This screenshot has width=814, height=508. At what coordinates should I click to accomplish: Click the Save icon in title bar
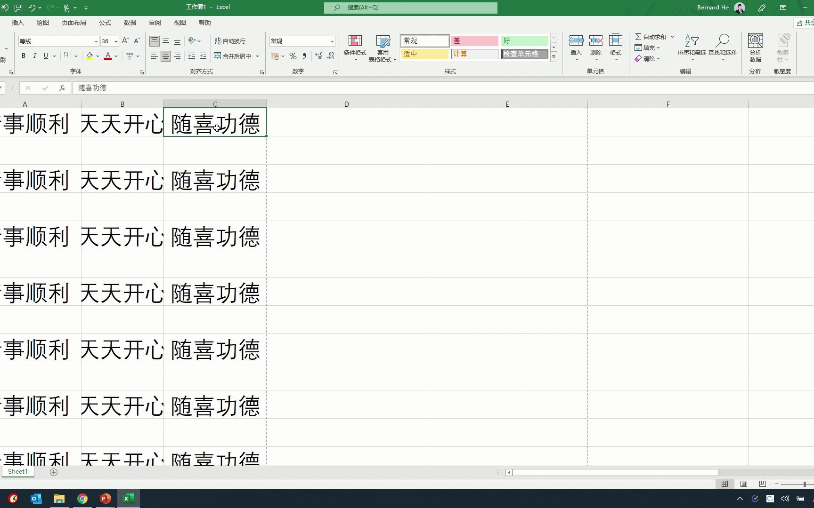[x=18, y=8]
